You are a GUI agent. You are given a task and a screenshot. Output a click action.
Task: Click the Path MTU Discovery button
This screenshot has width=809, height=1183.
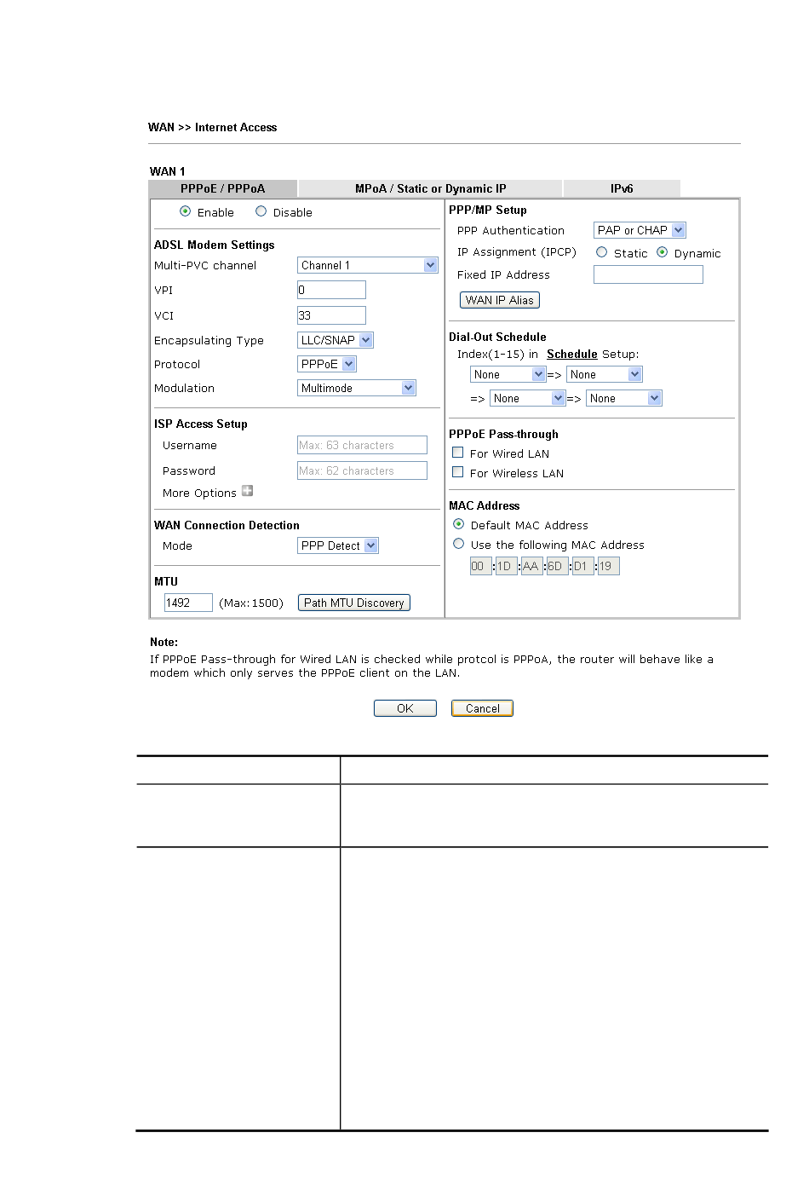(x=354, y=603)
